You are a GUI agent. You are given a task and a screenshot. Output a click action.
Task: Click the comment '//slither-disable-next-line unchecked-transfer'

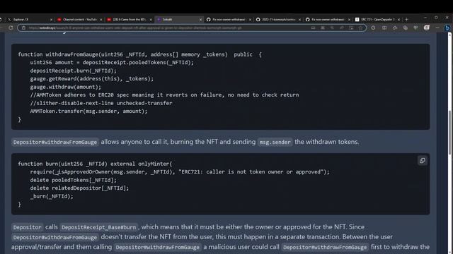(101, 103)
